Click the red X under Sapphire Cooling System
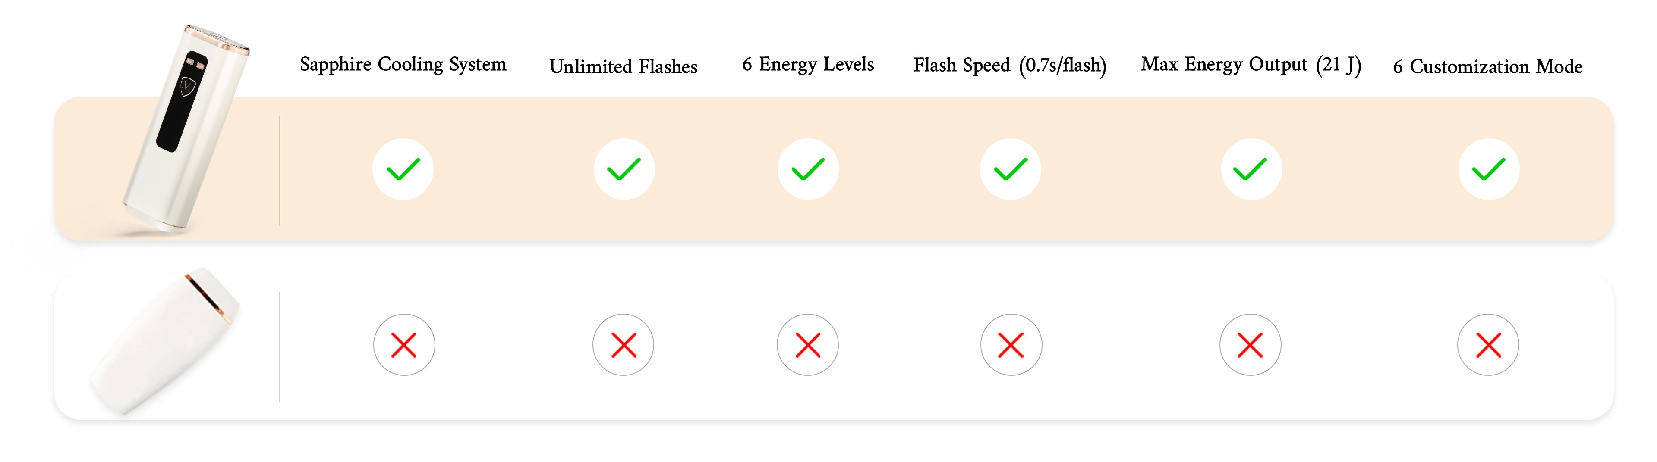1657x462 pixels. (x=404, y=345)
